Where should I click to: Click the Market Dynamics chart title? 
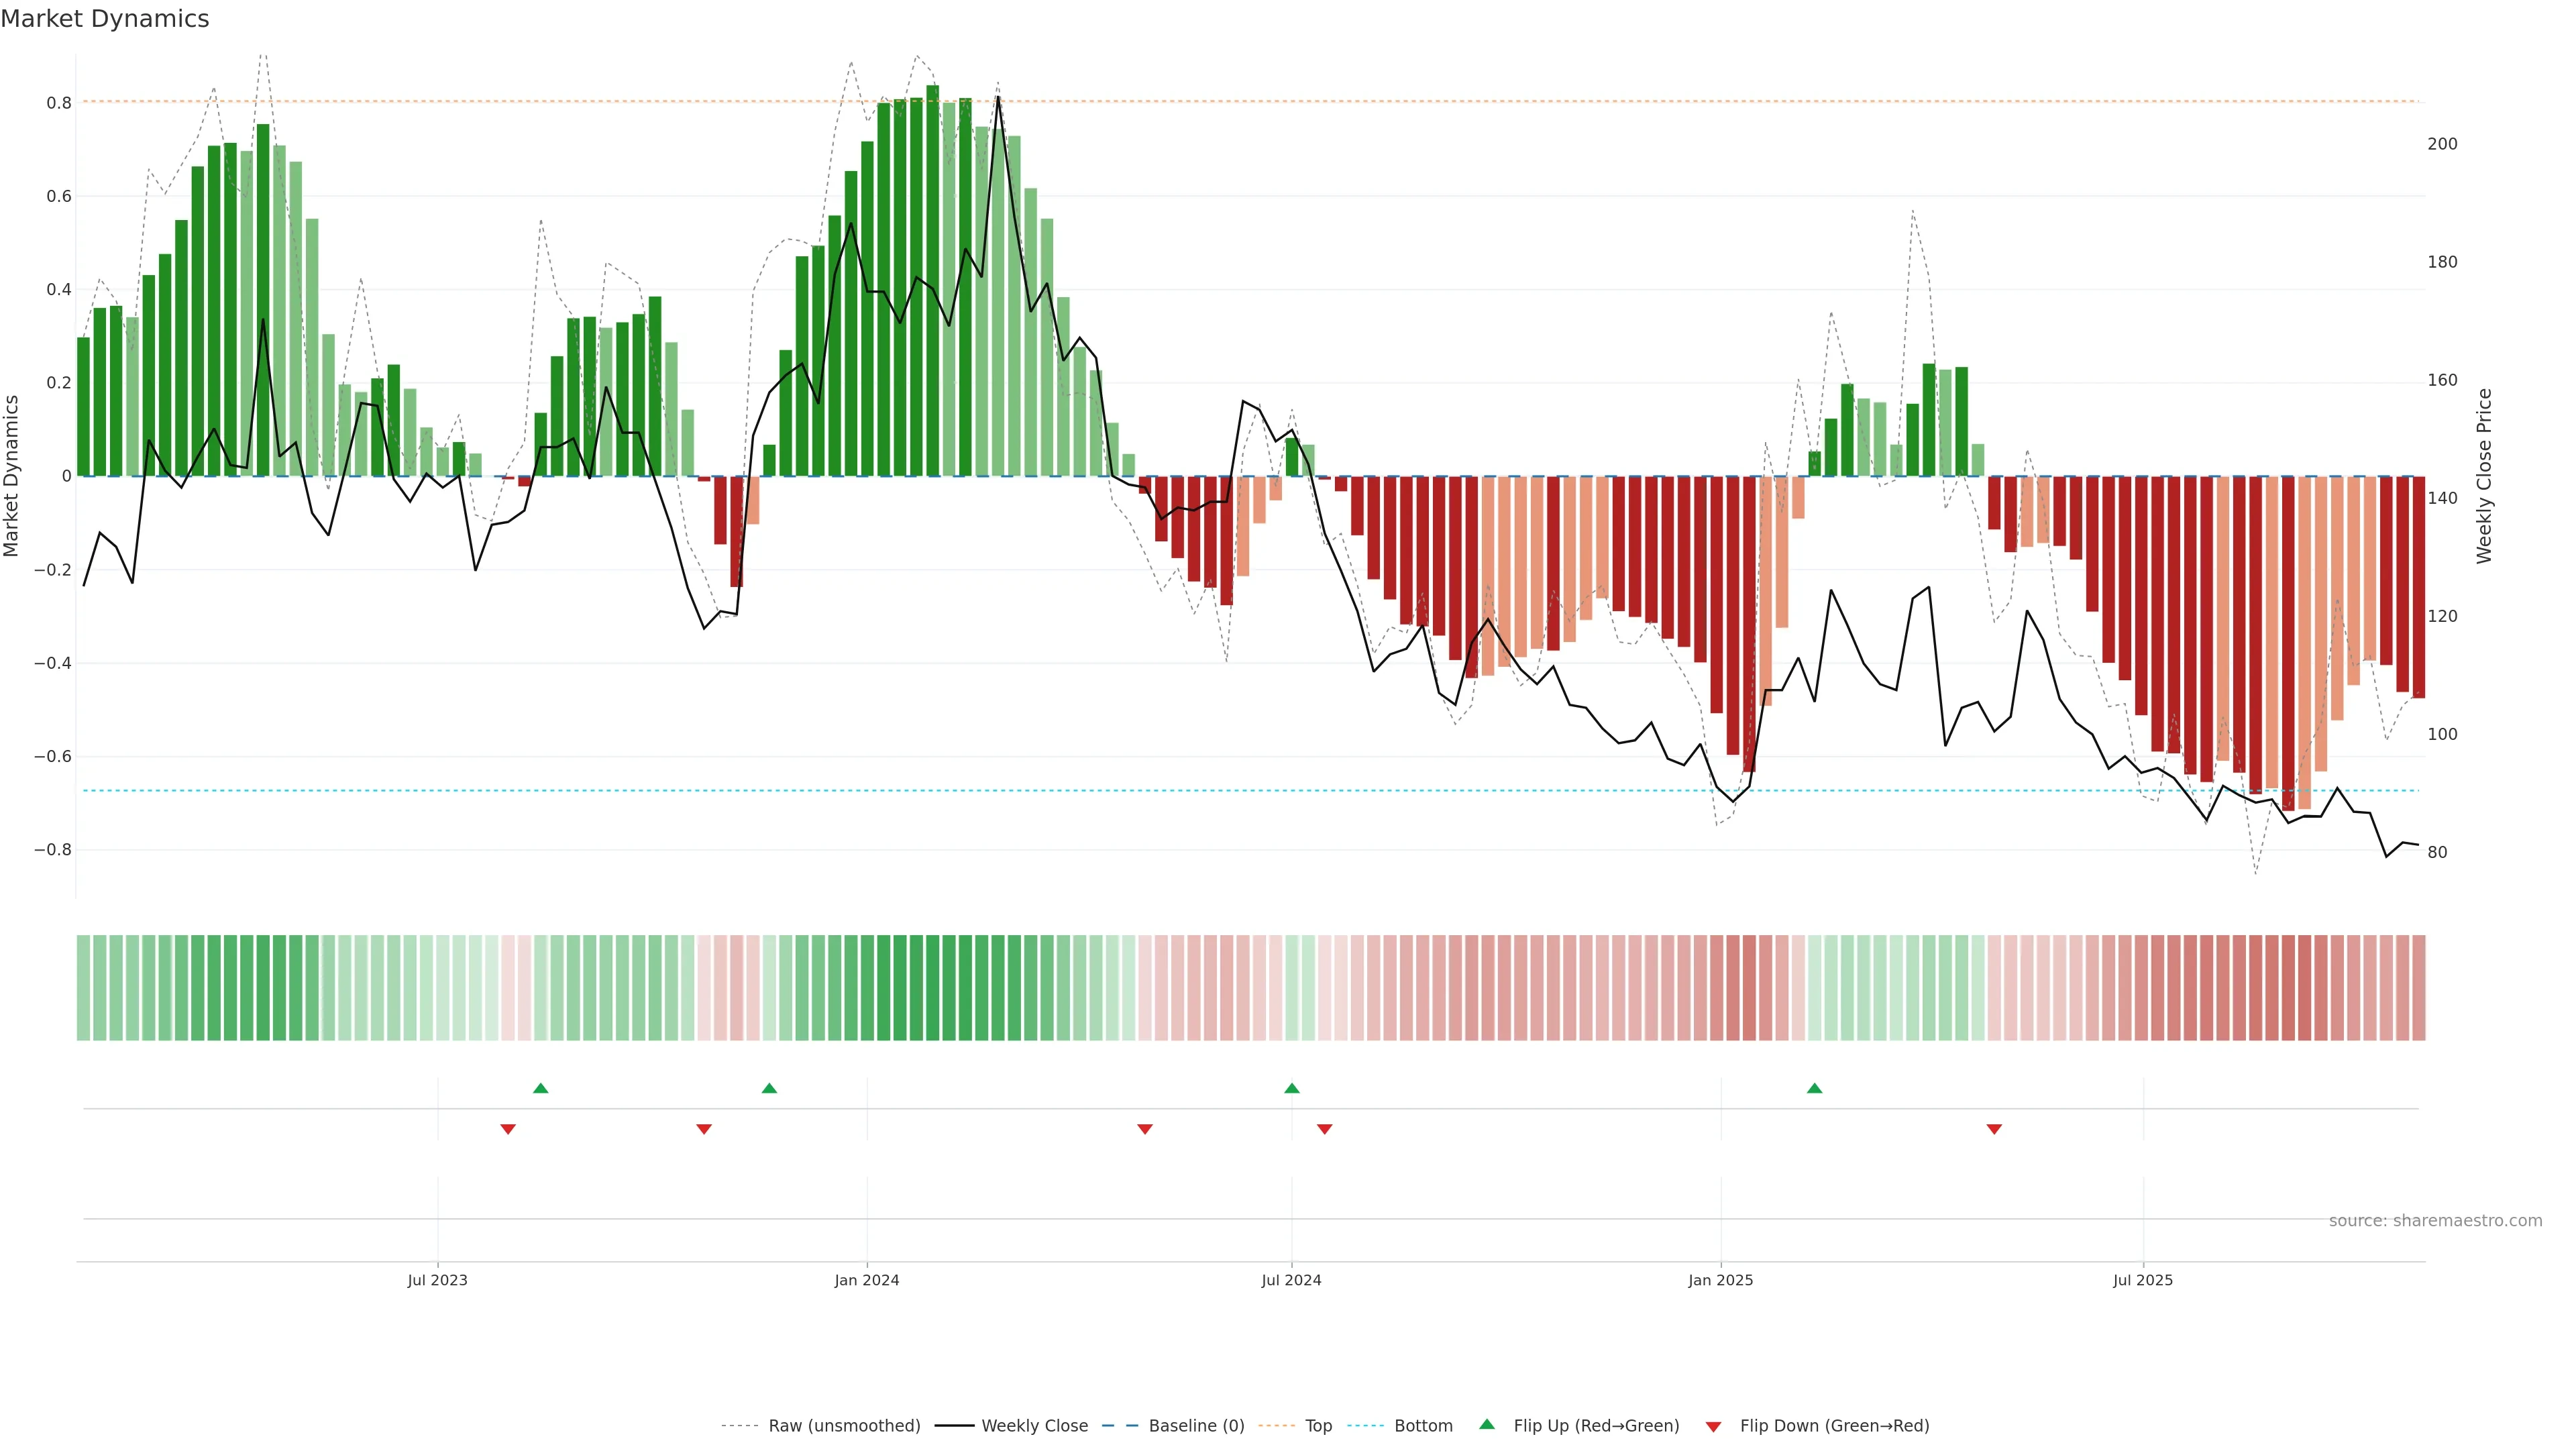pyautogui.click(x=105, y=19)
